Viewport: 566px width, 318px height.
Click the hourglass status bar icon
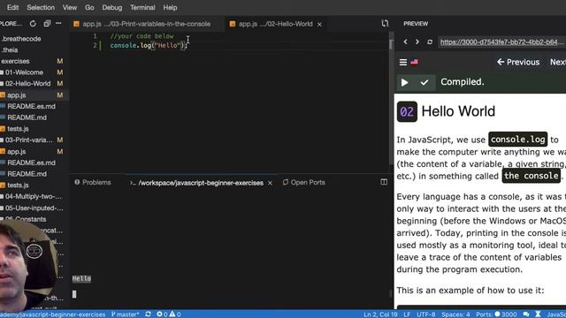pos(538,314)
